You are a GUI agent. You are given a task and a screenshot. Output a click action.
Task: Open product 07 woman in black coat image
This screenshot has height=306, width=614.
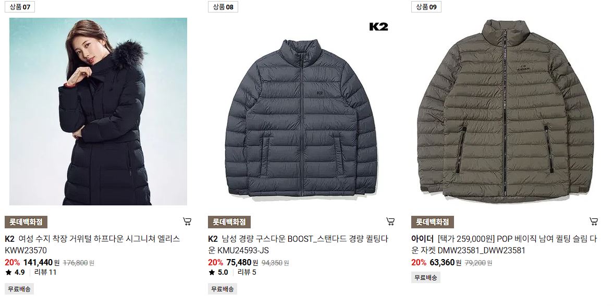pos(99,111)
